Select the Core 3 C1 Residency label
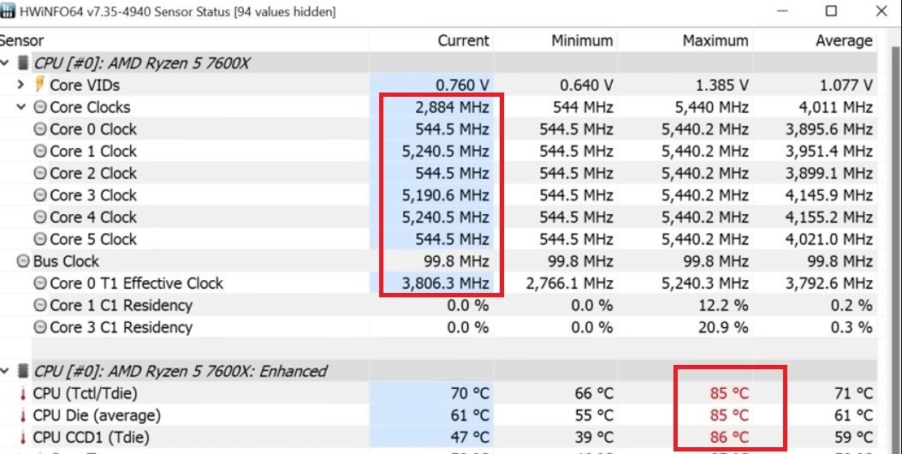 (x=122, y=327)
